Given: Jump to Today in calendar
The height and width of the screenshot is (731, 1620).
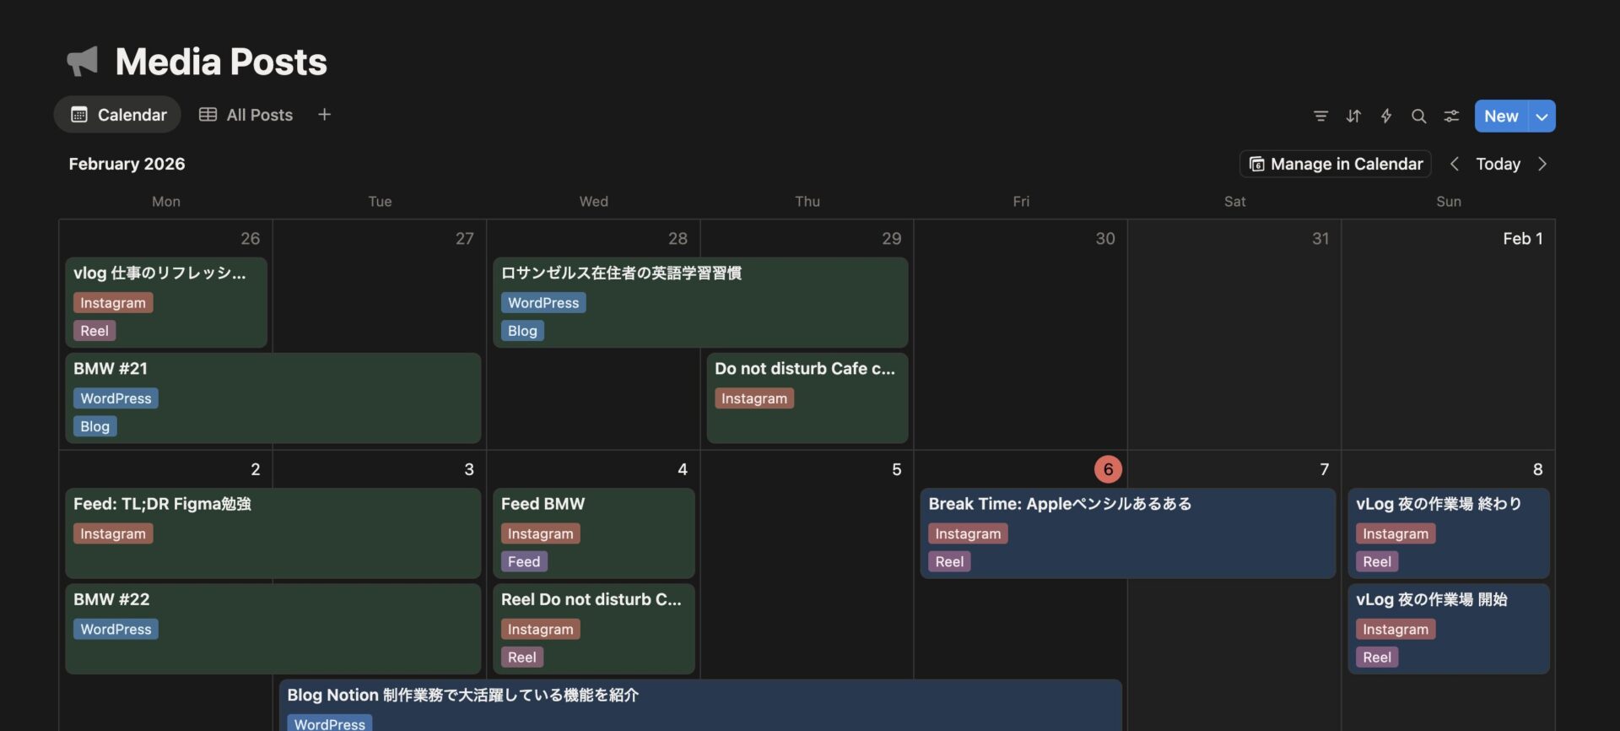Looking at the screenshot, I should (x=1498, y=164).
